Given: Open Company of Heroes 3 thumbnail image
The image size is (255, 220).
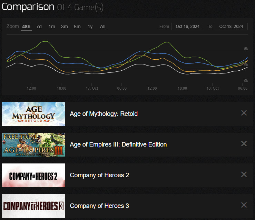Looking at the screenshot, I should click(x=33, y=206).
